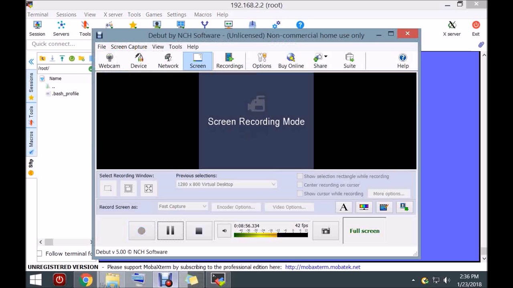Open Debut Help toolbar icon
Image resolution: width=513 pixels, height=288 pixels.
click(x=403, y=61)
